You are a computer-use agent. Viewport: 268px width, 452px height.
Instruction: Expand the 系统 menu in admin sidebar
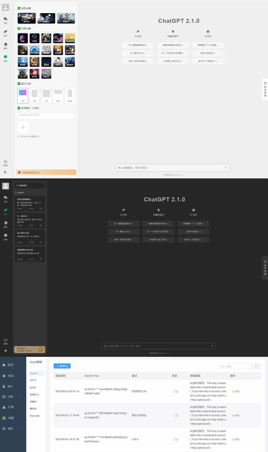(13, 429)
